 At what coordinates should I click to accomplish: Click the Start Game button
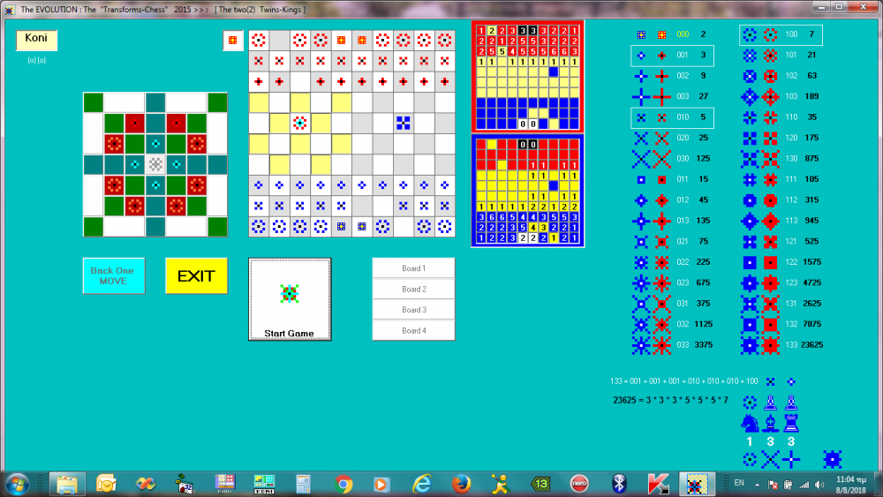click(290, 299)
